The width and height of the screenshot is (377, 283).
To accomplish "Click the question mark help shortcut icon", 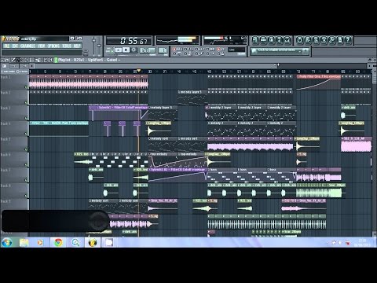I will (348, 40).
